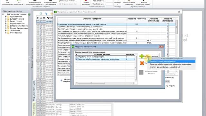Click the 'Добавить задание' button
This screenshot has width=206, height=116.
[149, 56]
